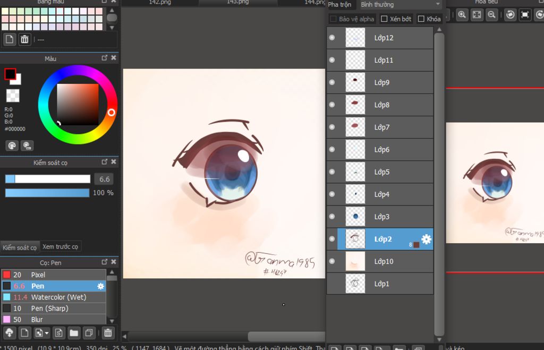Select the Blur brush
544x350 pixels.
pos(54,319)
